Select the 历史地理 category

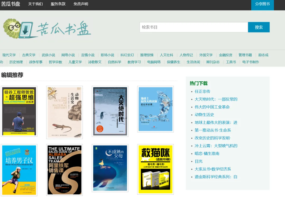point(16,62)
